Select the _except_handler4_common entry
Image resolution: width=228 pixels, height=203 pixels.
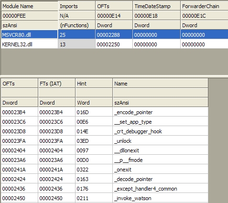(x=105, y=189)
